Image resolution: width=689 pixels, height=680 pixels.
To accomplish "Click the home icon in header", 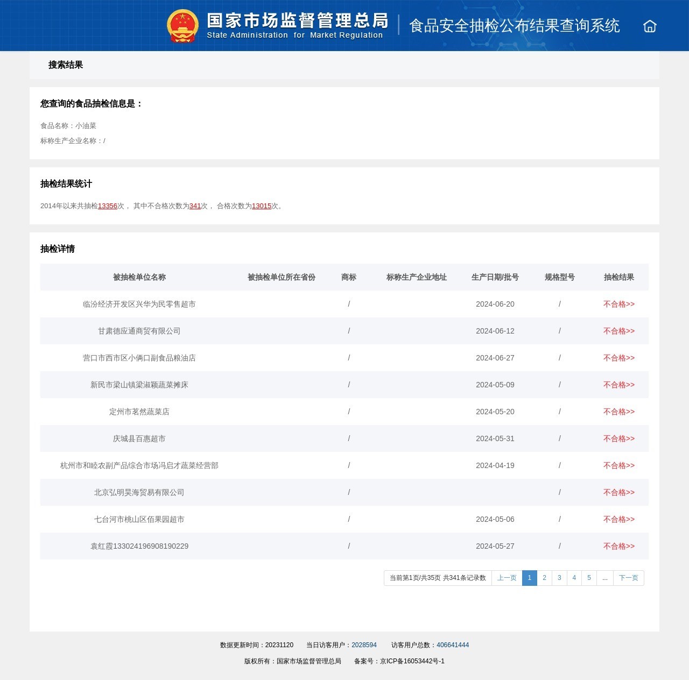I will (x=650, y=26).
